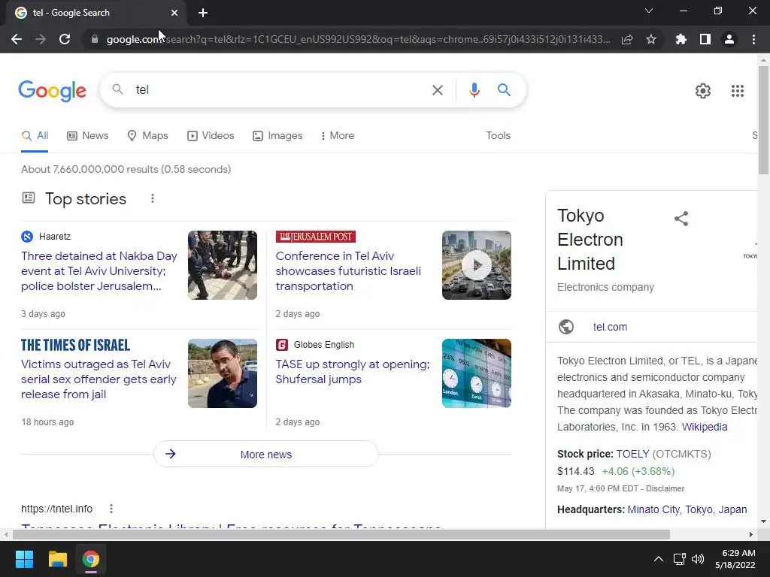Open Top stories options menu
The image size is (770, 577).
click(153, 198)
